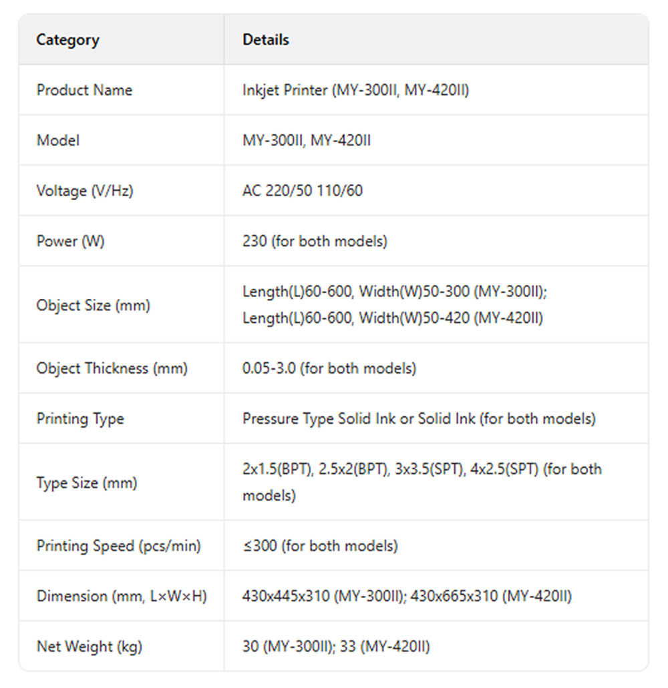Click the Details column header

(266, 40)
